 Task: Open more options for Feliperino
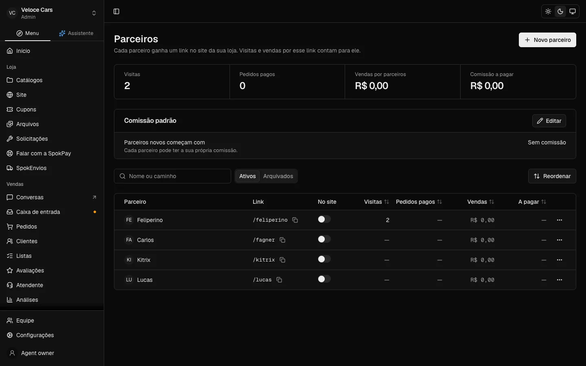(560, 220)
